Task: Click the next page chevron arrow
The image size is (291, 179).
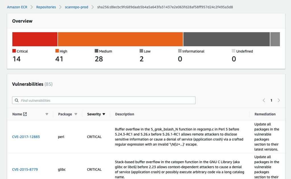Action: (279, 100)
